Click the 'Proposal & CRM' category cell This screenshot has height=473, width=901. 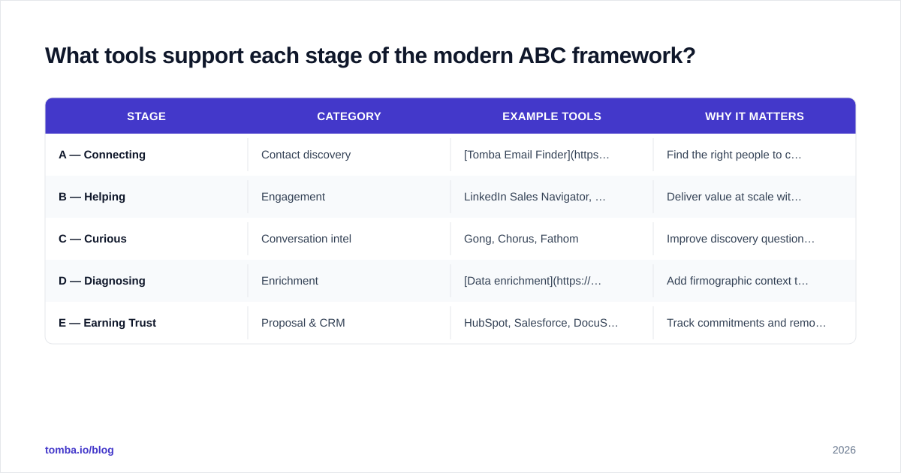point(349,323)
